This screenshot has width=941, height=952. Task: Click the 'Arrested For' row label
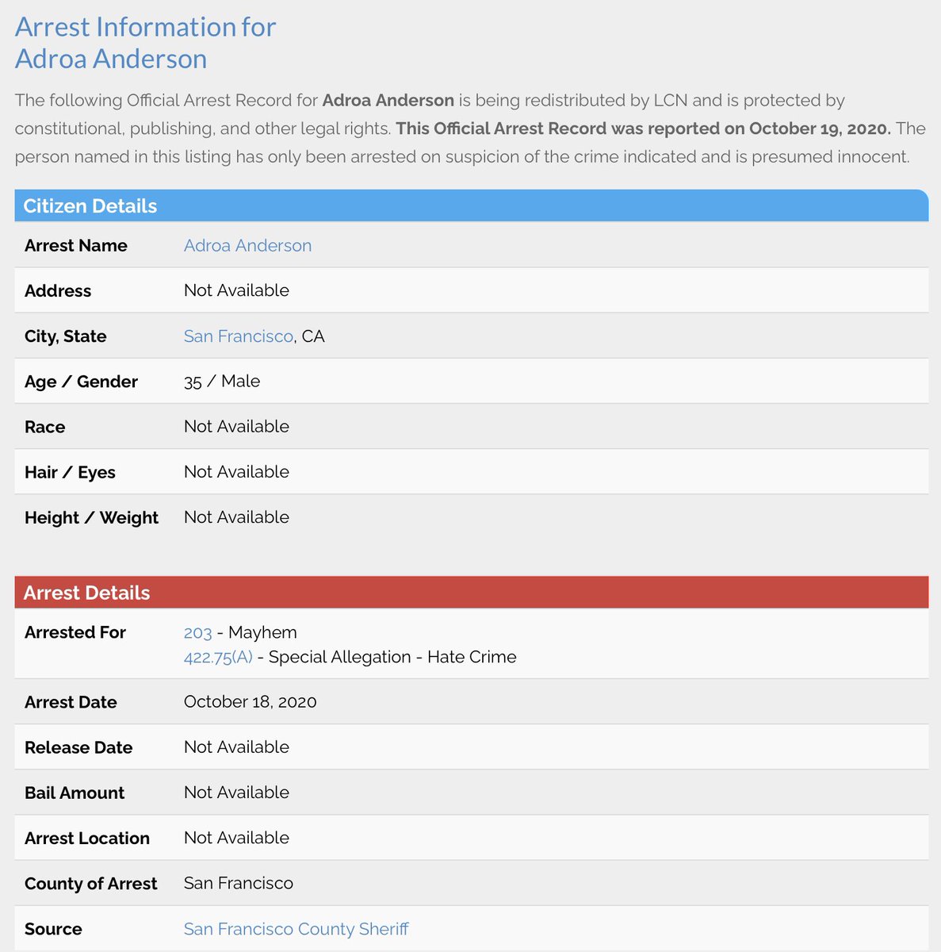(x=75, y=633)
